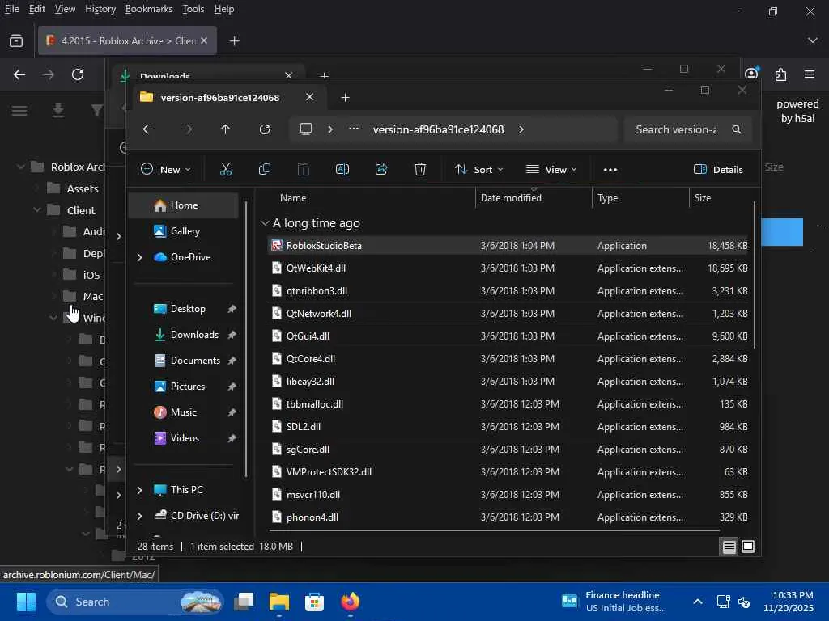This screenshot has height=621, width=829.
Task: Open the Firefox Edit menu
Action: pos(37,9)
